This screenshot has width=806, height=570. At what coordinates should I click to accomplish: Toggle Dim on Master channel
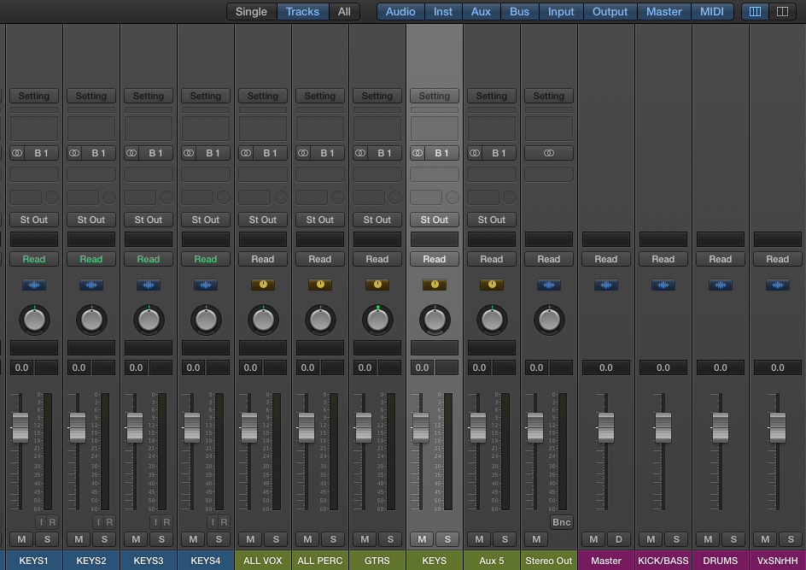(619, 539)
